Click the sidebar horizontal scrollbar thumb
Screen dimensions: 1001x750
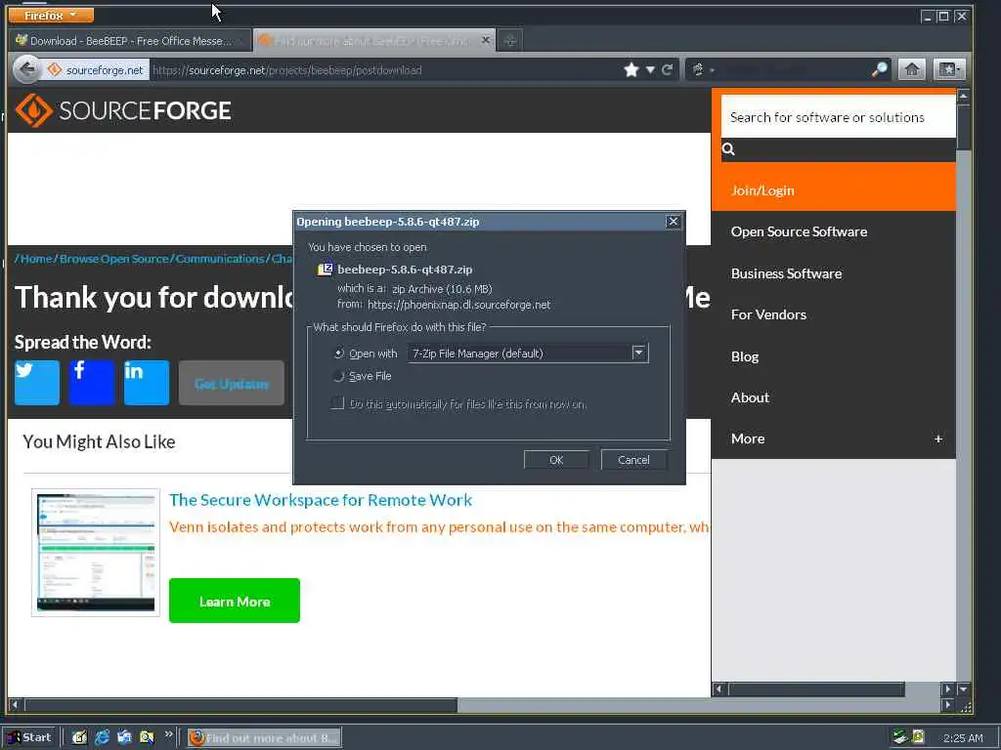click(816, 688)
